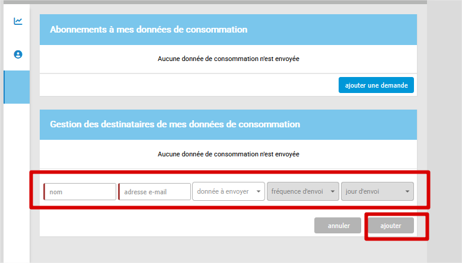
Task: Focus the 'nom' text field
Action: click(81, 192)
